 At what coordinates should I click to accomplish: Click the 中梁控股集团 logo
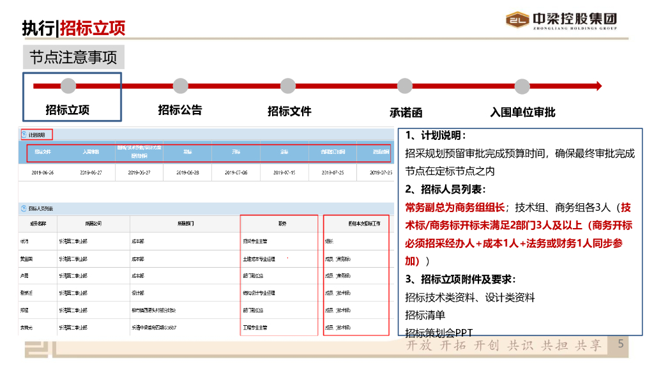(561, 21)
